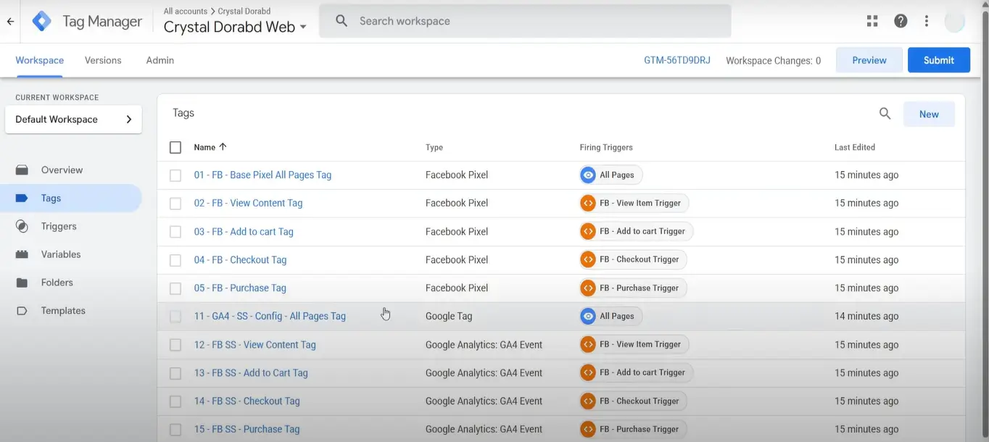Open the Google apps grid icon
The image size is (989, 442).
872,21
